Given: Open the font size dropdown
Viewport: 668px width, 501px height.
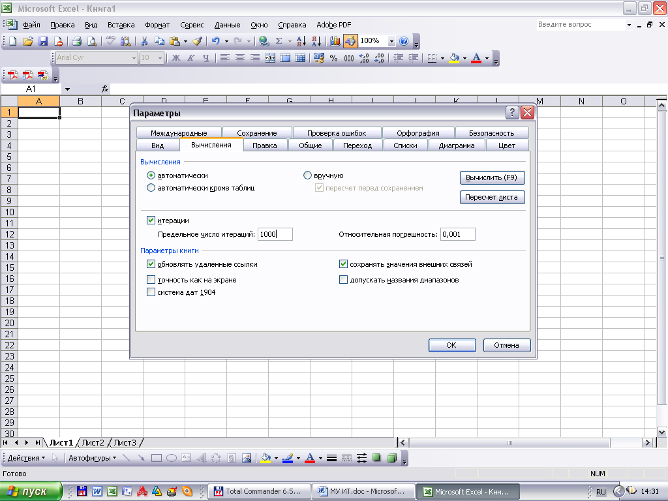Looking at the screenshot, I should [160, 58].
